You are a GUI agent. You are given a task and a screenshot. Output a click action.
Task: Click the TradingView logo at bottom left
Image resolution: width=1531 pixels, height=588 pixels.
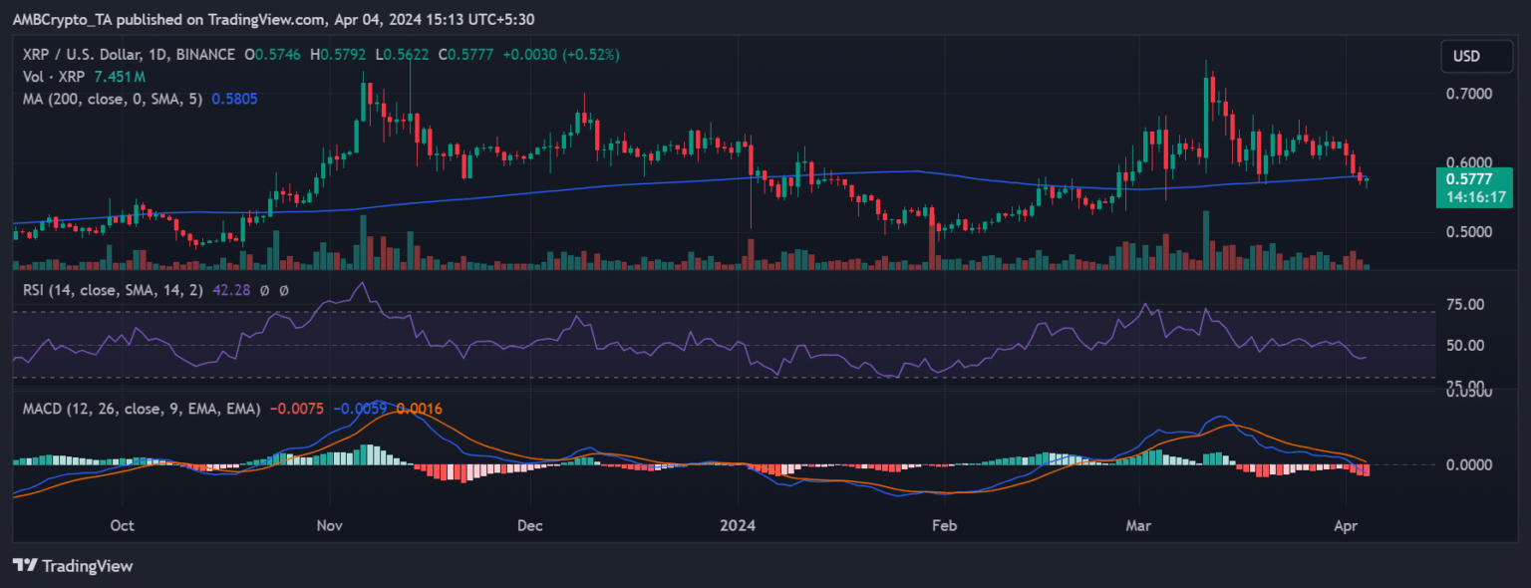(x=72, y=566)
